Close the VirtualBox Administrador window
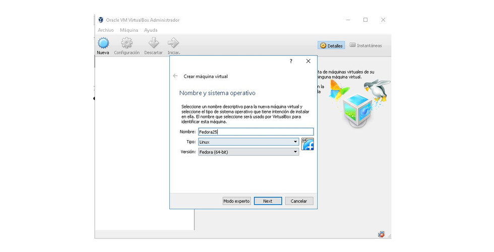The width and height of the screenshot is (494, 252). coord(383,20)
